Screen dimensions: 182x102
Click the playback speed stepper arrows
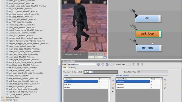(x=102, y=57)
